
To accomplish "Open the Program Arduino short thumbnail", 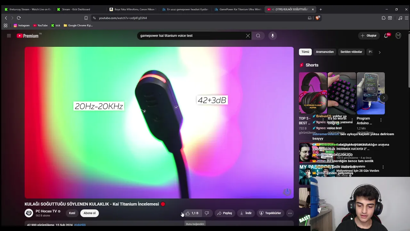I will [371, 93].
